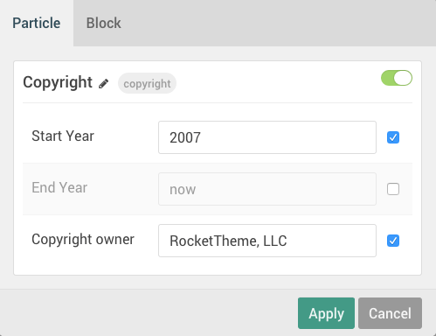Open the Block tab

pyautogui.click(x=103, y=23)
